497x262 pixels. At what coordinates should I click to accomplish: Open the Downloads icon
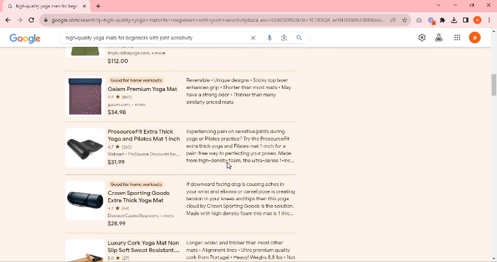[x=454, y=20]
